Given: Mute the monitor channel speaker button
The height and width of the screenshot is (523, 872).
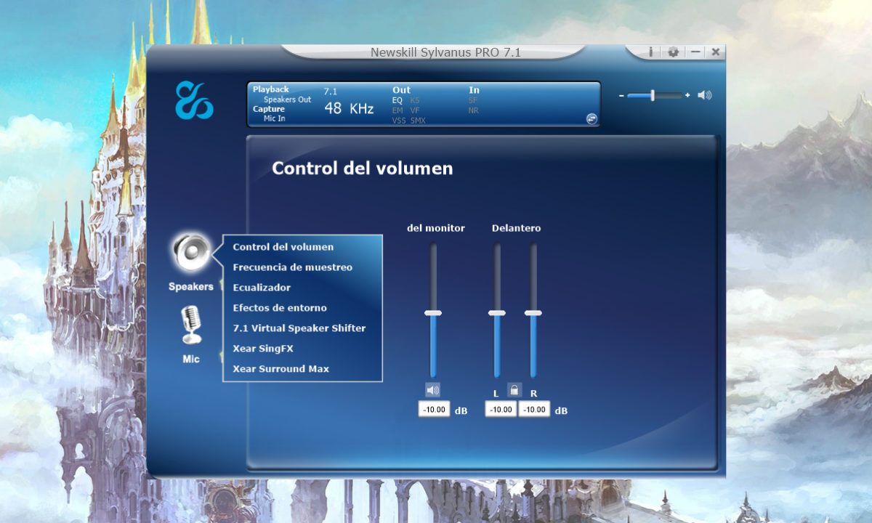Looking at the screenshot, I should [433, 390].
